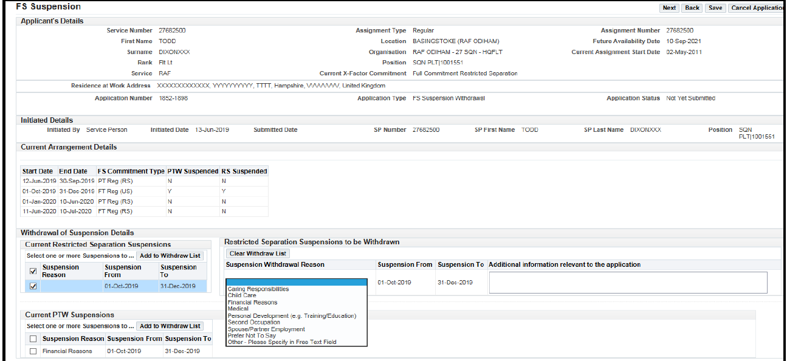
Task: Add selected Restricted Separation suspension to Withdraw List
Action: coord(170,256)
